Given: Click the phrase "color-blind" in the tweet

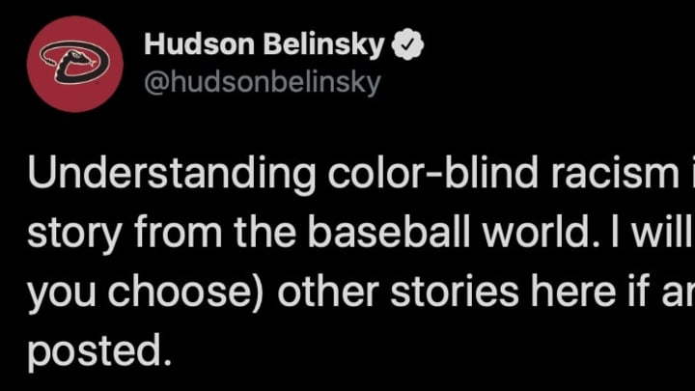Looking at the screenshot, I should (x=433, y=172).
